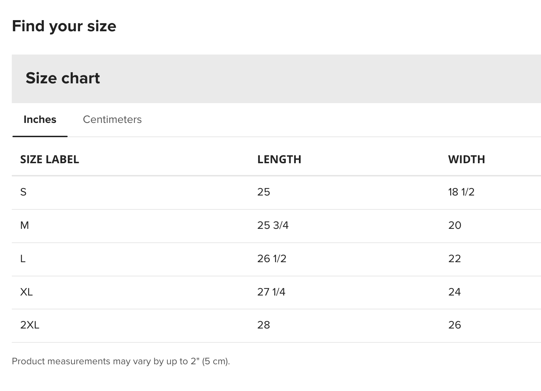The image size is (541, 391).
Task: Select the M size row label
Action: point(25,225)
